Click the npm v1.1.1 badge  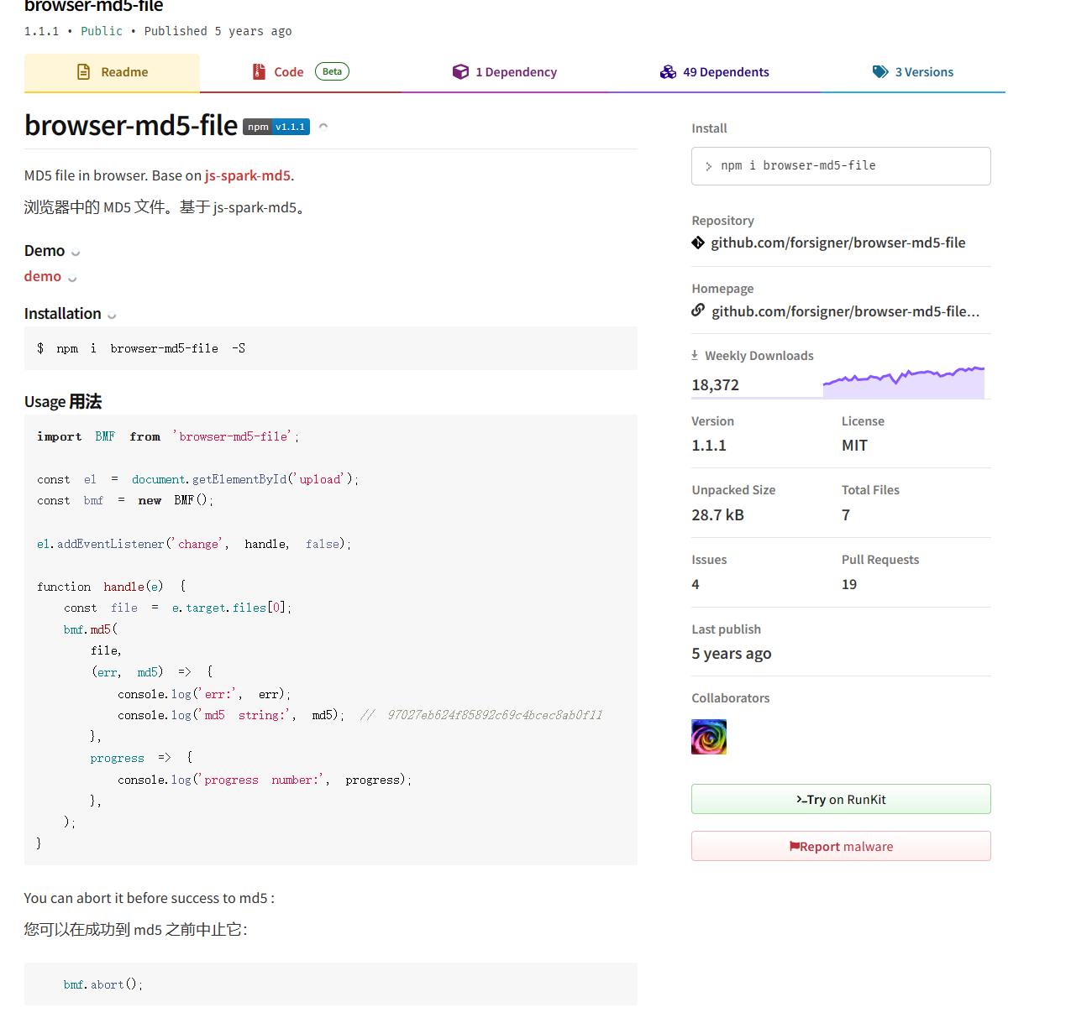point(276,127)
